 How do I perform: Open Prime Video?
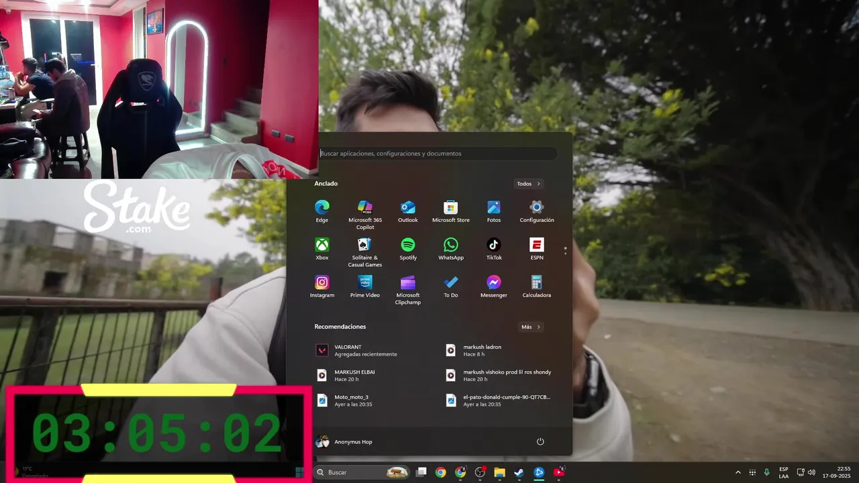(365, 286)
